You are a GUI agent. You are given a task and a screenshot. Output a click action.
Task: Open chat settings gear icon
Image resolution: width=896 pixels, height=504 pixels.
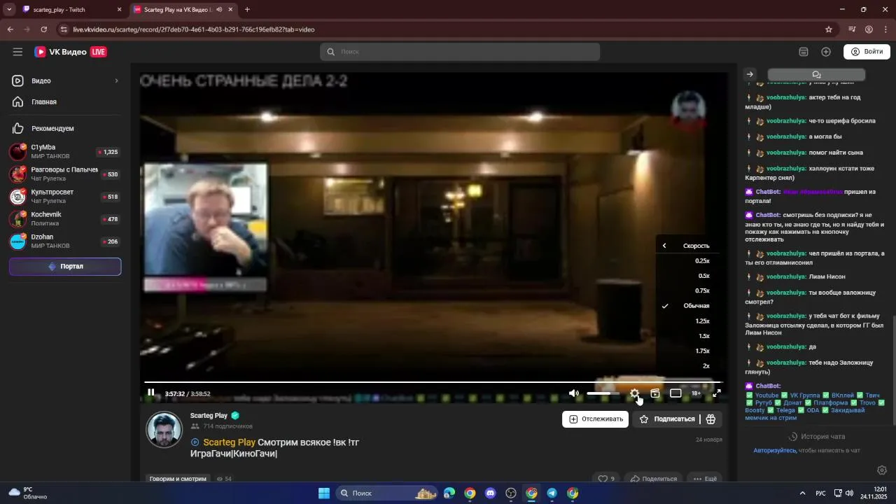[882, 470]
